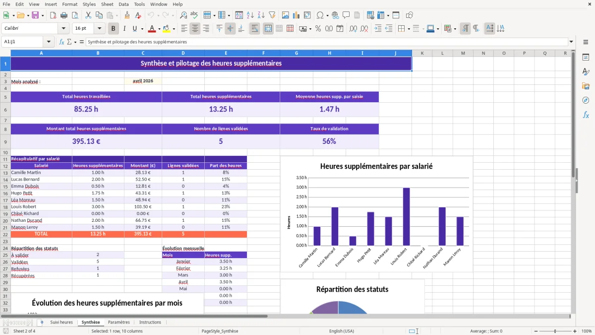Toggle the AutoFilter funnel icon
595x335 pixels.
pyautogui.click(x=272, y=15)
